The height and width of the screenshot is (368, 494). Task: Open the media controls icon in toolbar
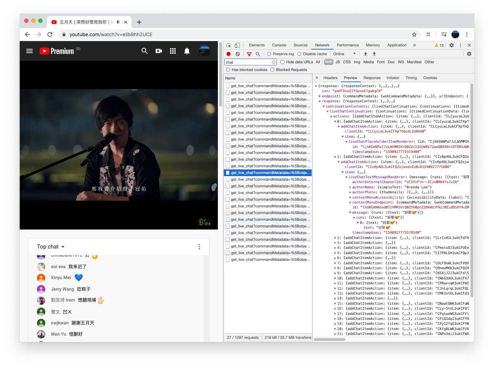click(x=444, y=34)
